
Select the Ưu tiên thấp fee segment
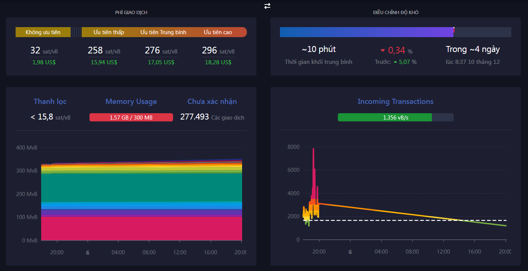(x=109, y=32)
